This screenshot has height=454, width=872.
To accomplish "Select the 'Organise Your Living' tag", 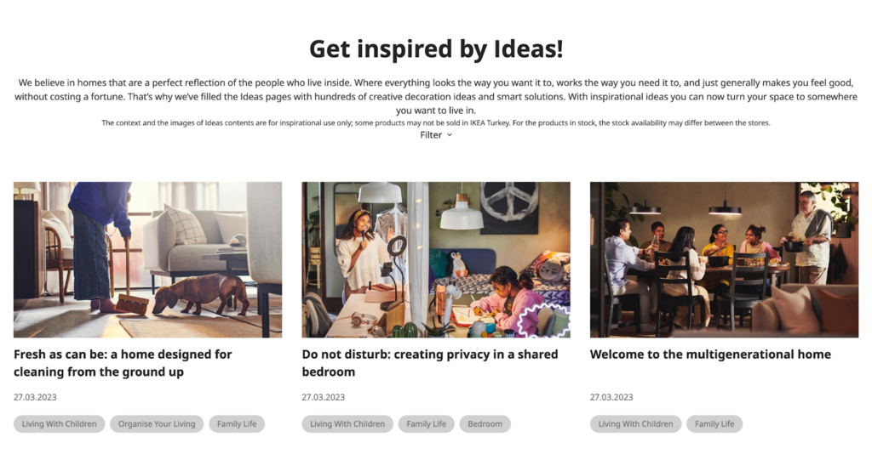I will click(x=157, y=424).
